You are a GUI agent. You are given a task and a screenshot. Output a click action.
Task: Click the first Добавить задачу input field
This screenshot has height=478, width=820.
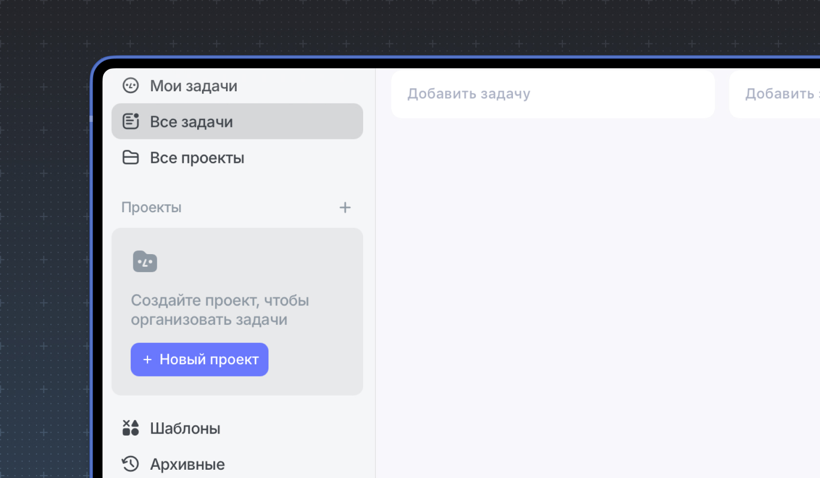(x=553, y=94)
